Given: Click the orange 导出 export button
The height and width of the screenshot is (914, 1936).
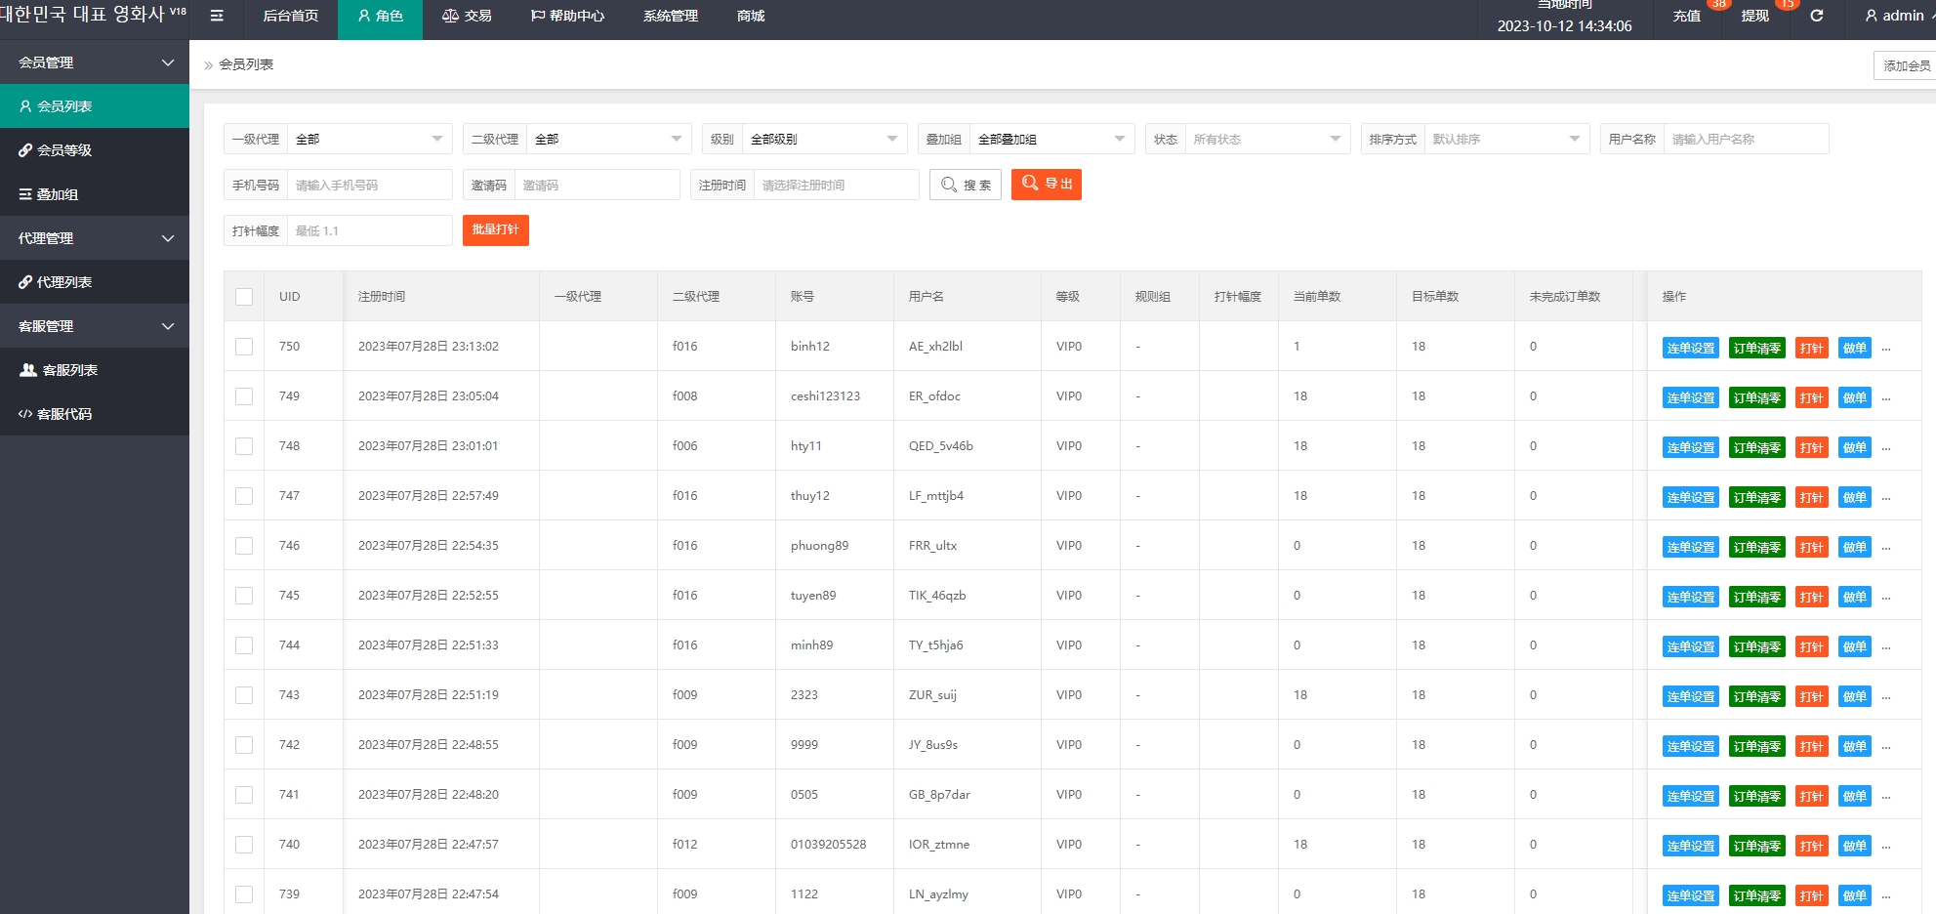Looking at the screenshot, I should pyautogui.click(x=1046, y=185).
